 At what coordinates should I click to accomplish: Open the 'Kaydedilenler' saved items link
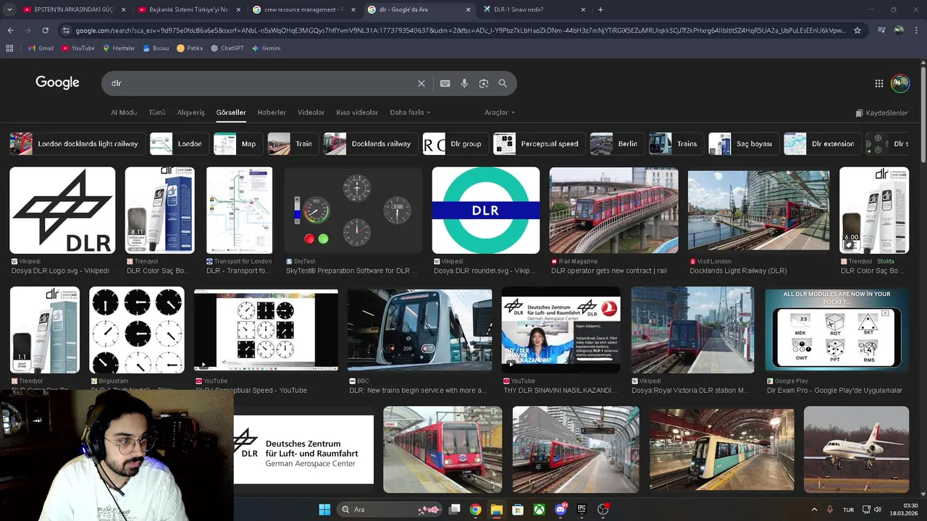pos(881,113)
